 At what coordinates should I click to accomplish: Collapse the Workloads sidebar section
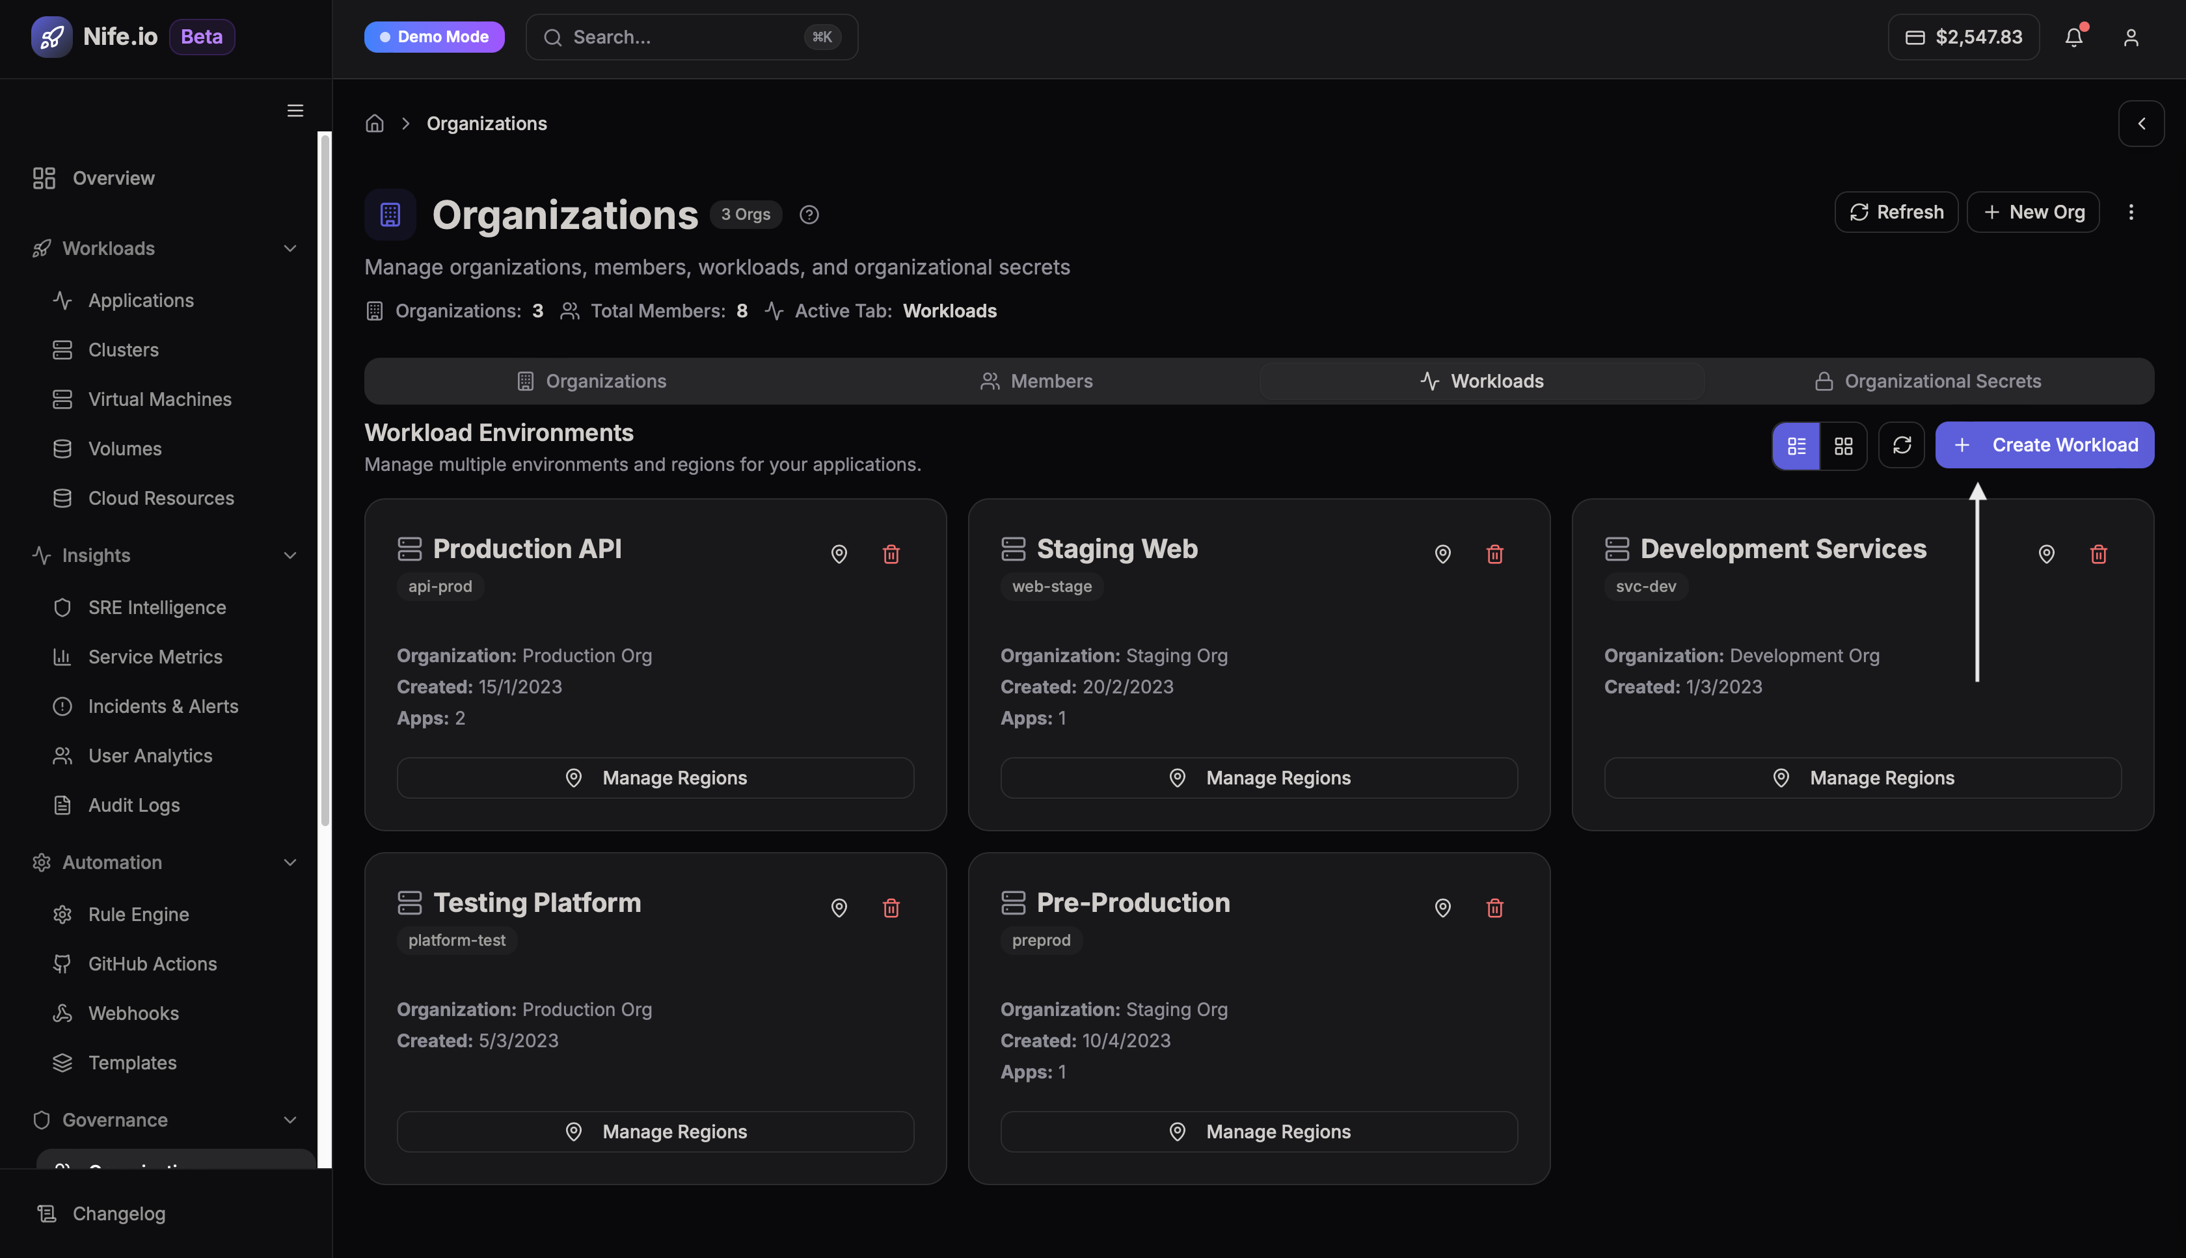click(x=290, y=249)
